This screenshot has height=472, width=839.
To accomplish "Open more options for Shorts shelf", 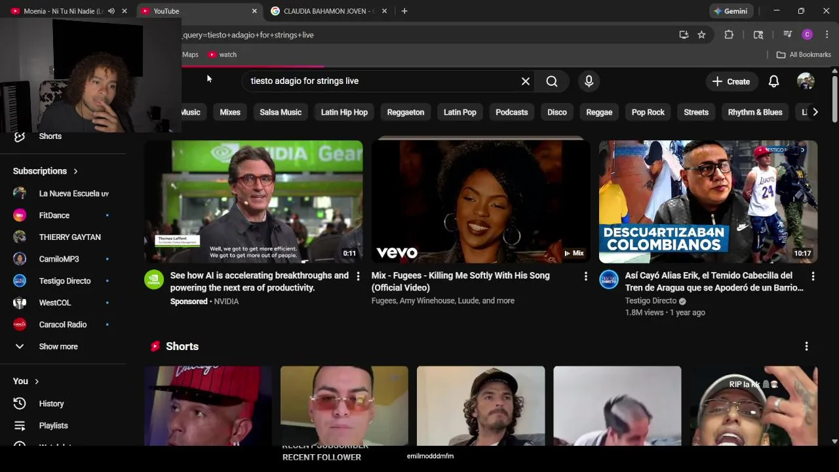I will (806, 346).
